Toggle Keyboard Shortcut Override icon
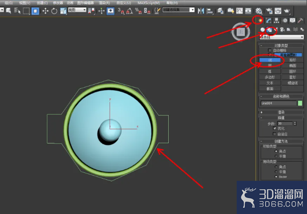 point(111,11)
